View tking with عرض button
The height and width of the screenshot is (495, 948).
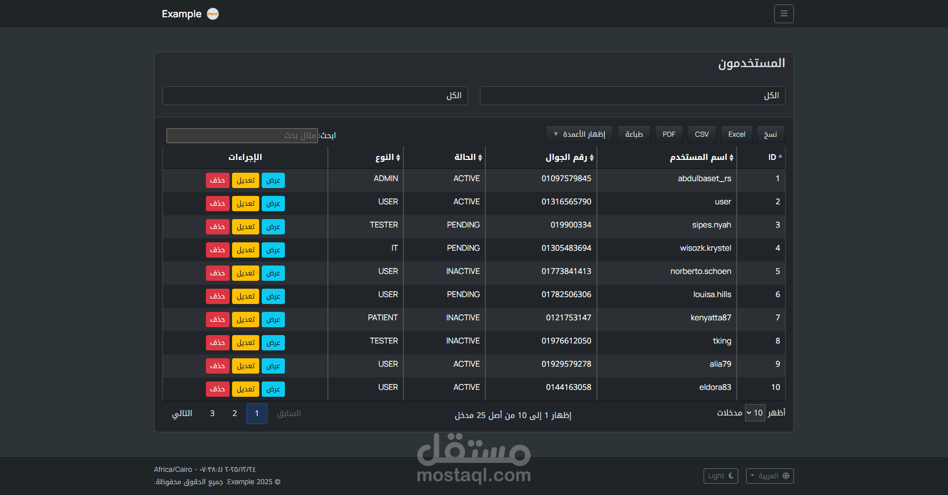coord(273,343)
